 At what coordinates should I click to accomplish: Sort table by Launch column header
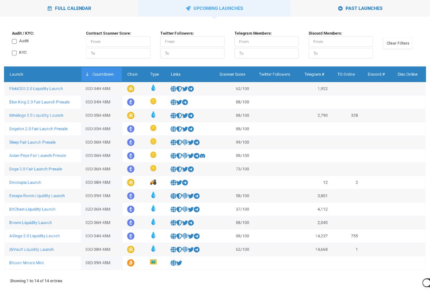click(43, 74)
